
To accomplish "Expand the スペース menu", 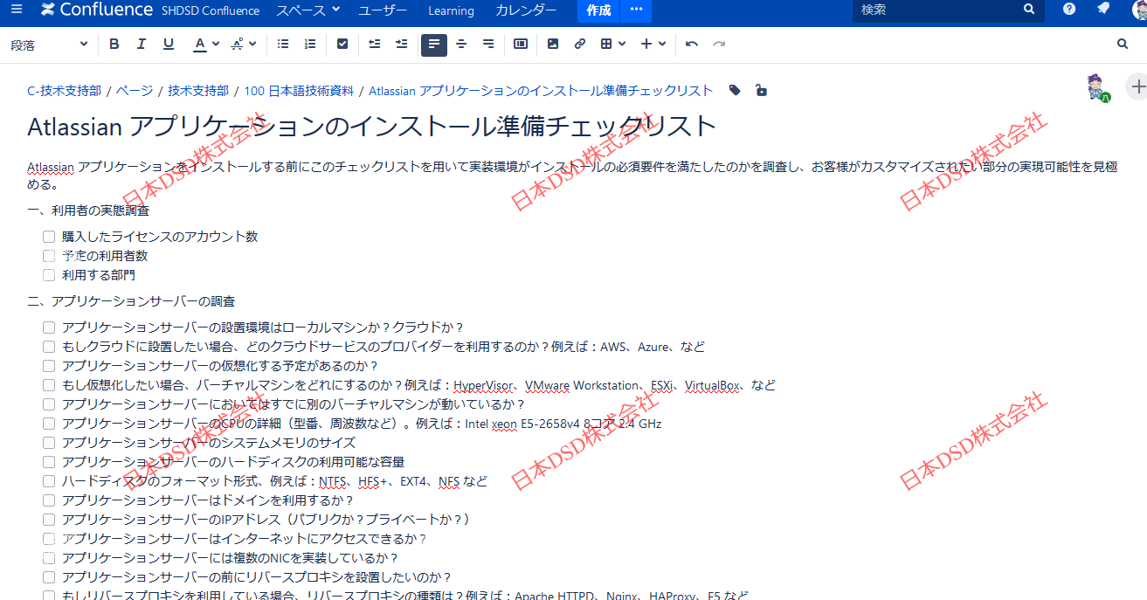I will click(x=308, y=10).
